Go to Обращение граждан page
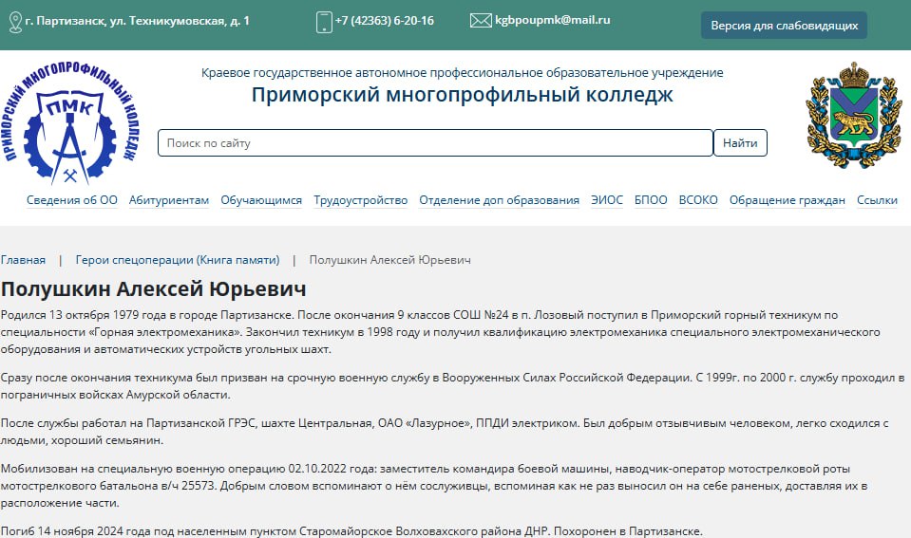This screenshot has width=911, height=538. tap(787, 200)
